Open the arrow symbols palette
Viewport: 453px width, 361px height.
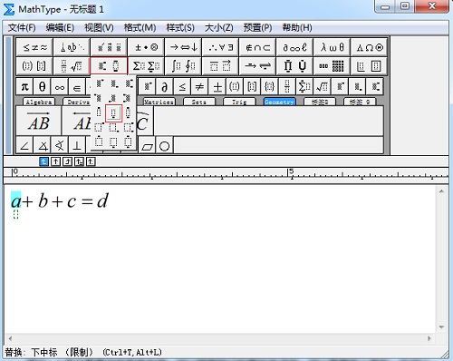coord(183,47)
